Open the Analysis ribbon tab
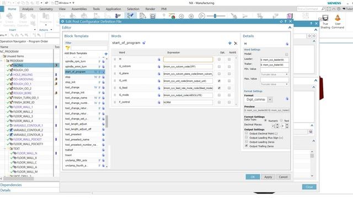The height and width of the screenshot is (198, 353). click(x=28, y=9)
